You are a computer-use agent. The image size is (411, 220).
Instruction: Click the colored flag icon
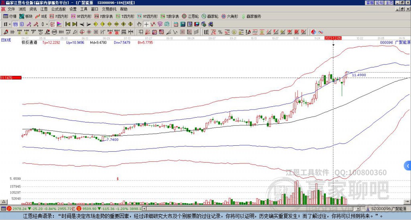click(x=59, y=24)
